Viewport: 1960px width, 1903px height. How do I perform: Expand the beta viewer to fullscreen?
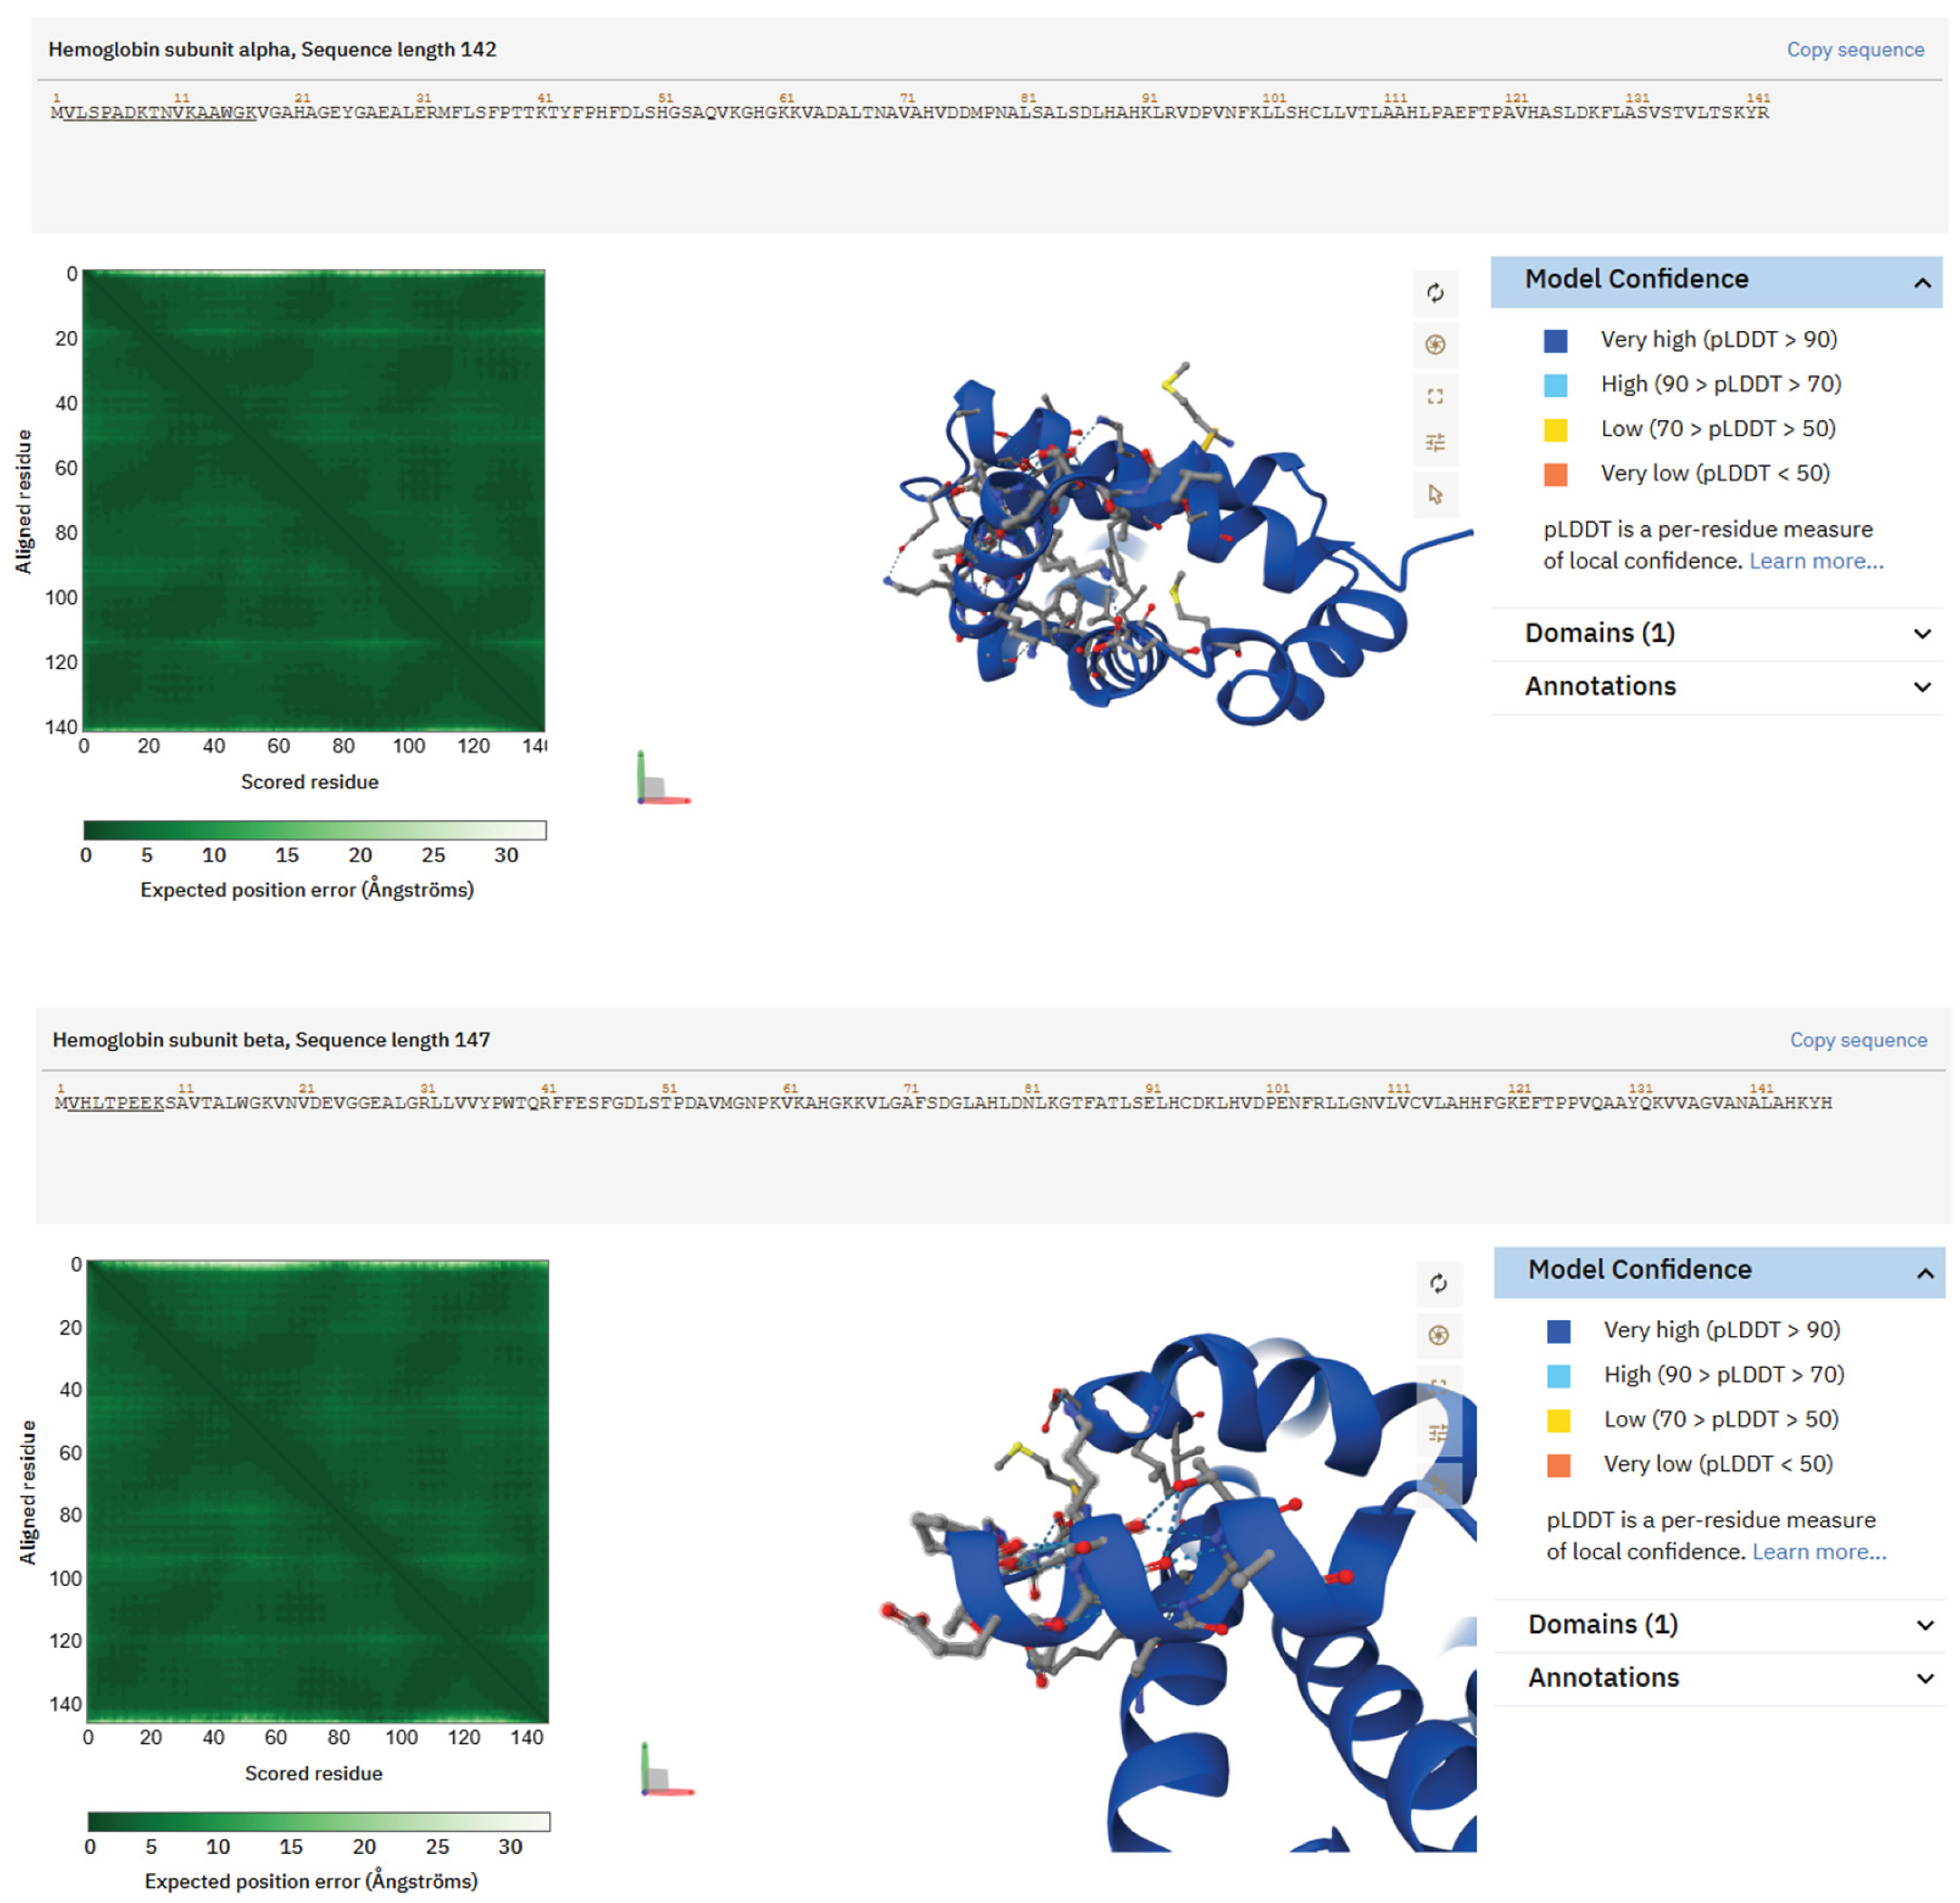[1437, 1384]
